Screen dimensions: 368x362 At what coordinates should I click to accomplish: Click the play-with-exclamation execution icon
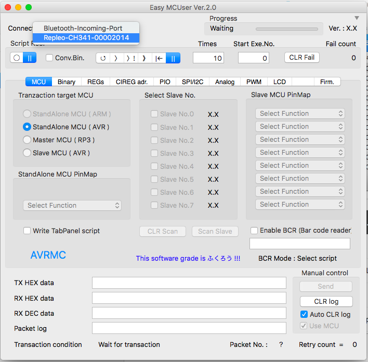coord(131,58)
